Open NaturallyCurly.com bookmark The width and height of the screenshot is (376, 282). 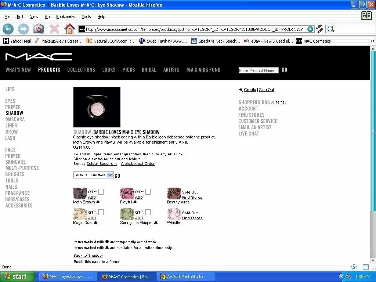[111, 41]
